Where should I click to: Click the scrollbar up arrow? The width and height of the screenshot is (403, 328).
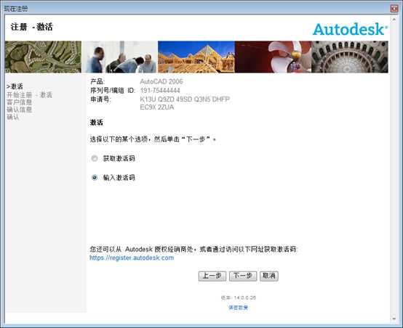394,20
